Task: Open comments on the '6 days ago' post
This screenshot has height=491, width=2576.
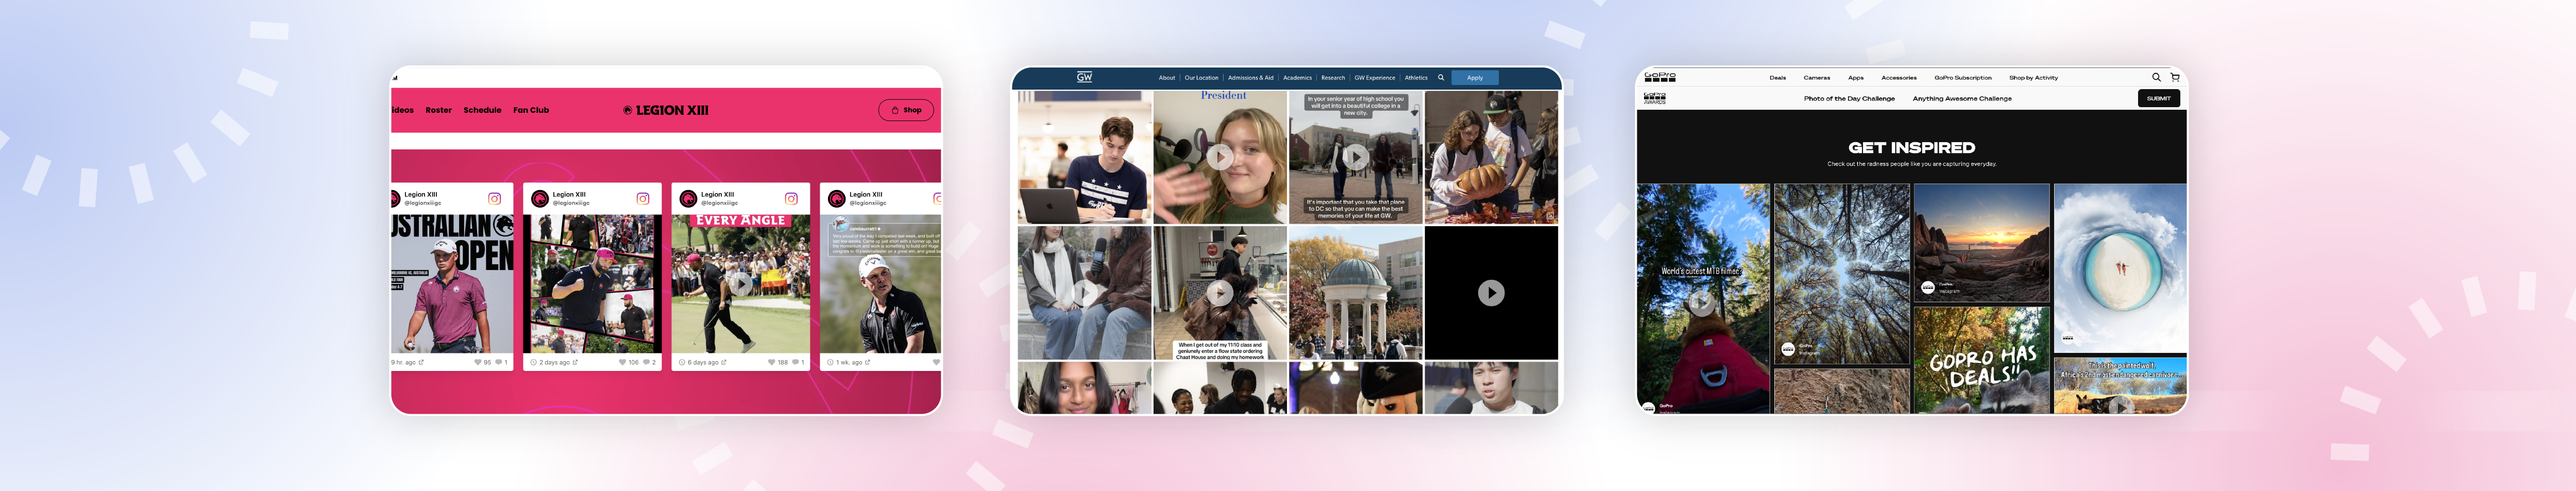Action: [x=795, y=362]
